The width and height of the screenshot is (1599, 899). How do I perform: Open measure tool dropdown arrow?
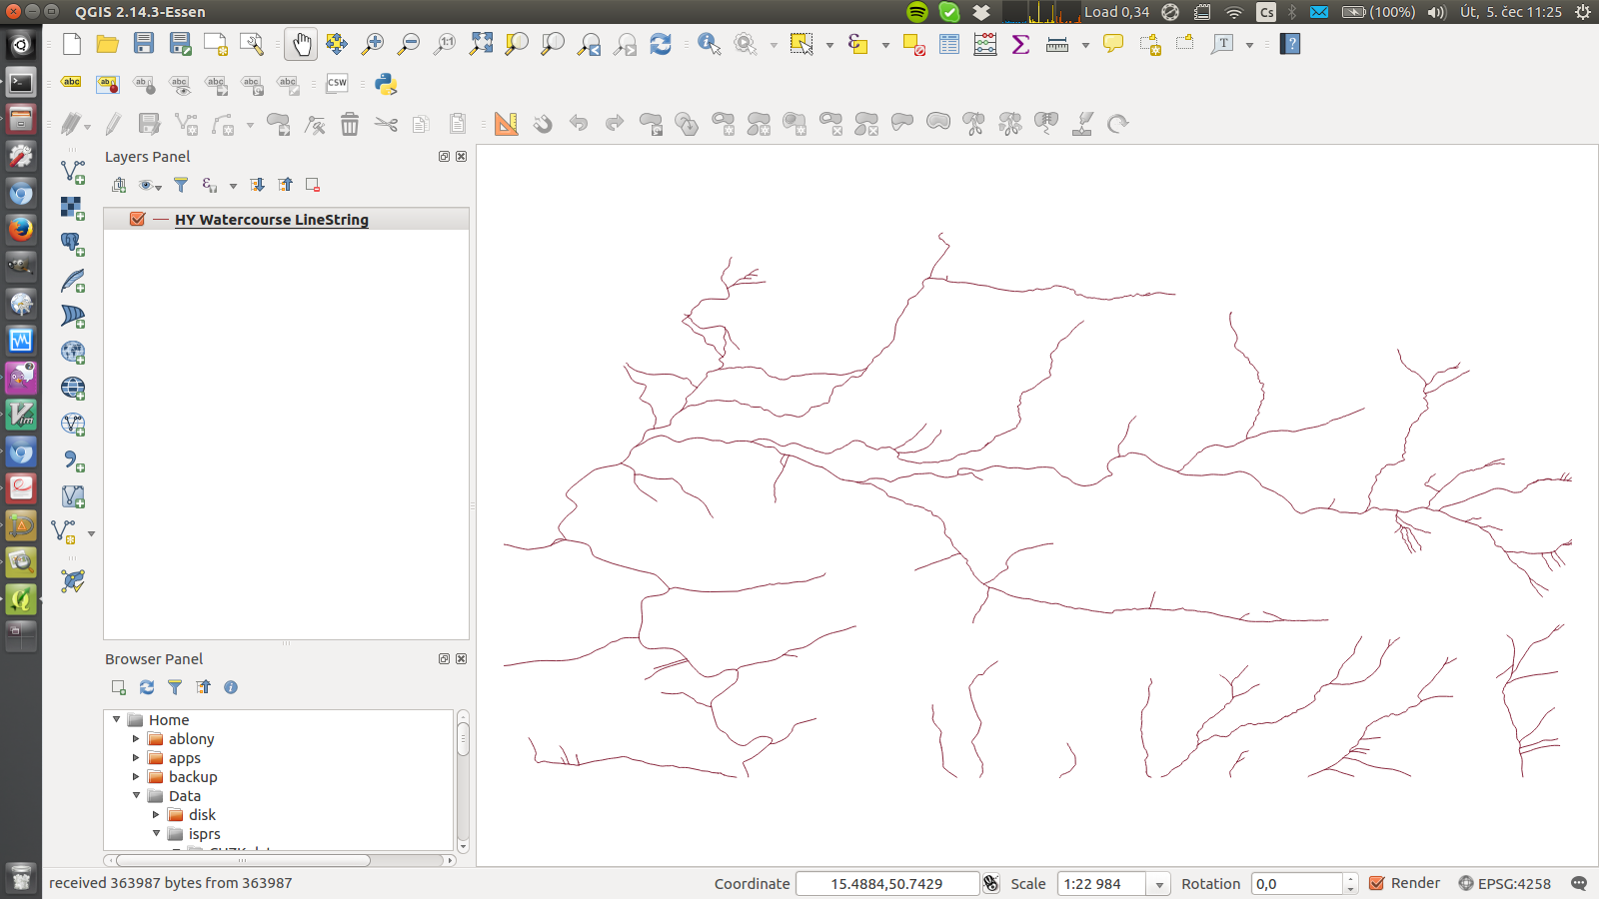[1085, 45]
